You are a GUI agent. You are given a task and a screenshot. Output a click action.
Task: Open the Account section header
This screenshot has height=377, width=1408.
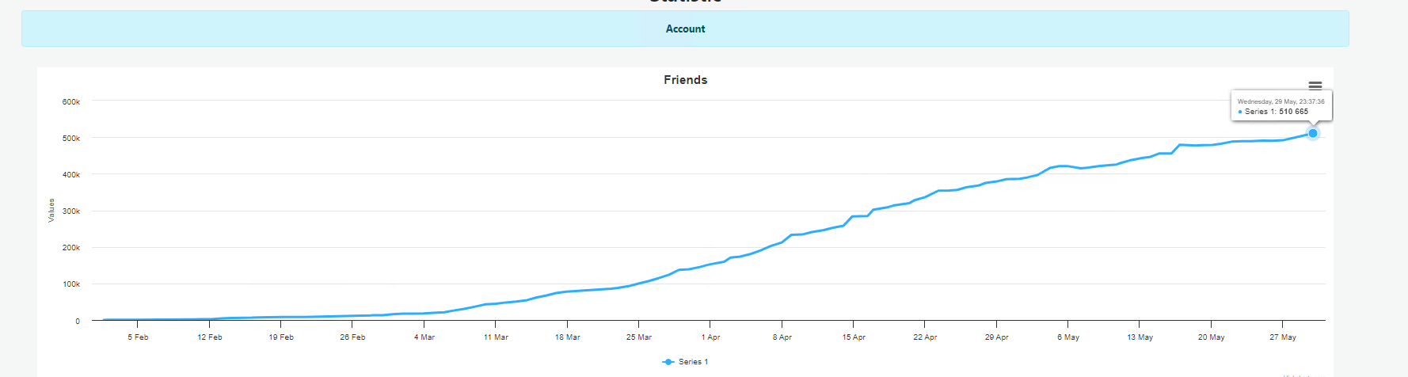685,29
